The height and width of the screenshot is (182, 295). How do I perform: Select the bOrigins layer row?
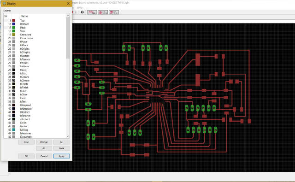point(35,52)
